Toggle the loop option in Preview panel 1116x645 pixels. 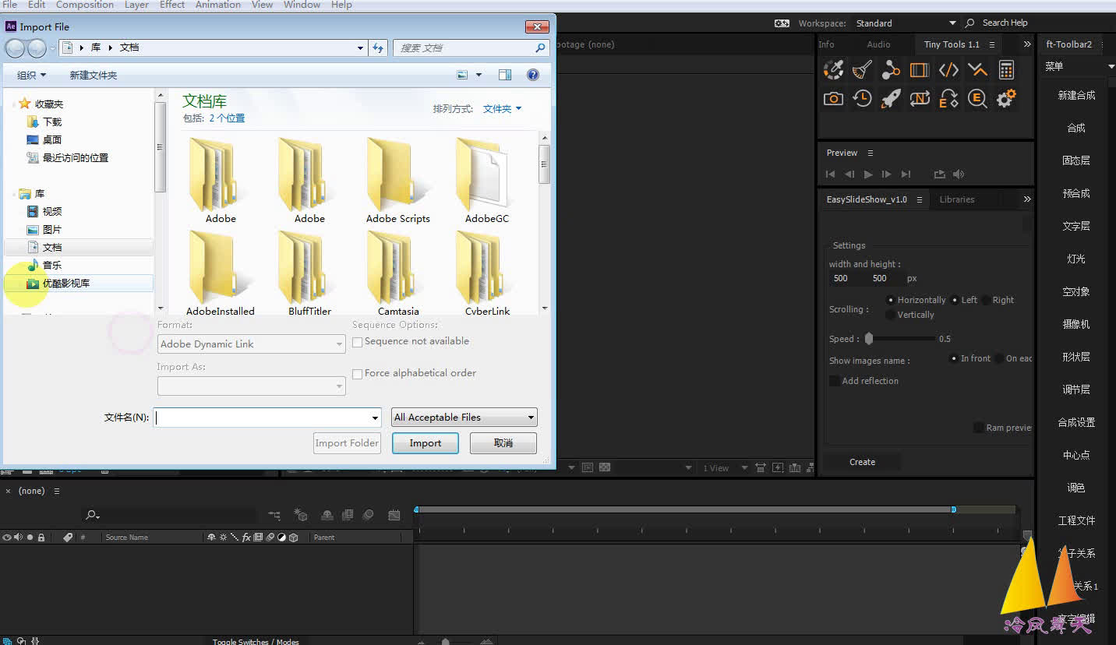pyautogui.click(x=939, y=174)
